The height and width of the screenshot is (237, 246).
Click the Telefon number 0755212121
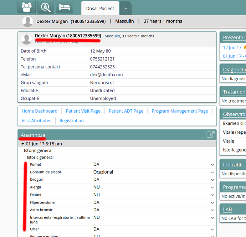(x=102, y=59)
